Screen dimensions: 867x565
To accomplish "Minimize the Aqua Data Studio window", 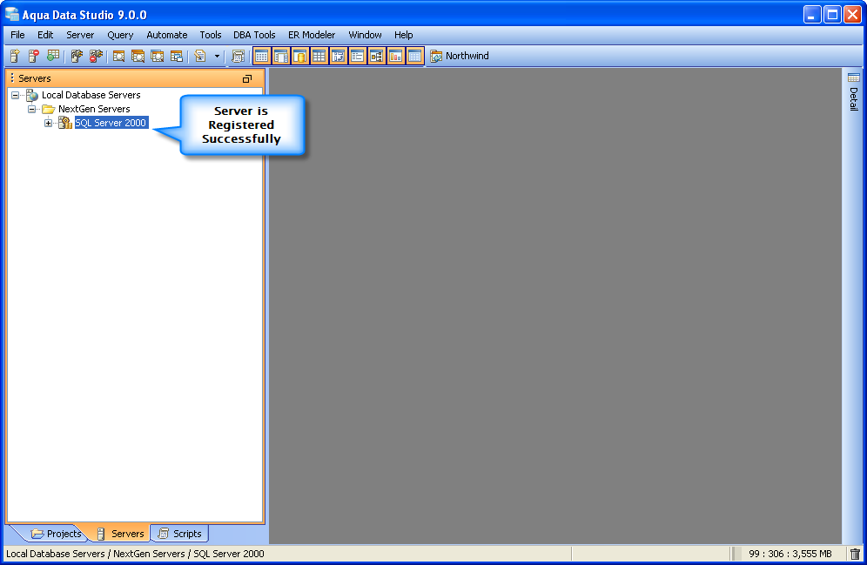I will coord(811,15).
